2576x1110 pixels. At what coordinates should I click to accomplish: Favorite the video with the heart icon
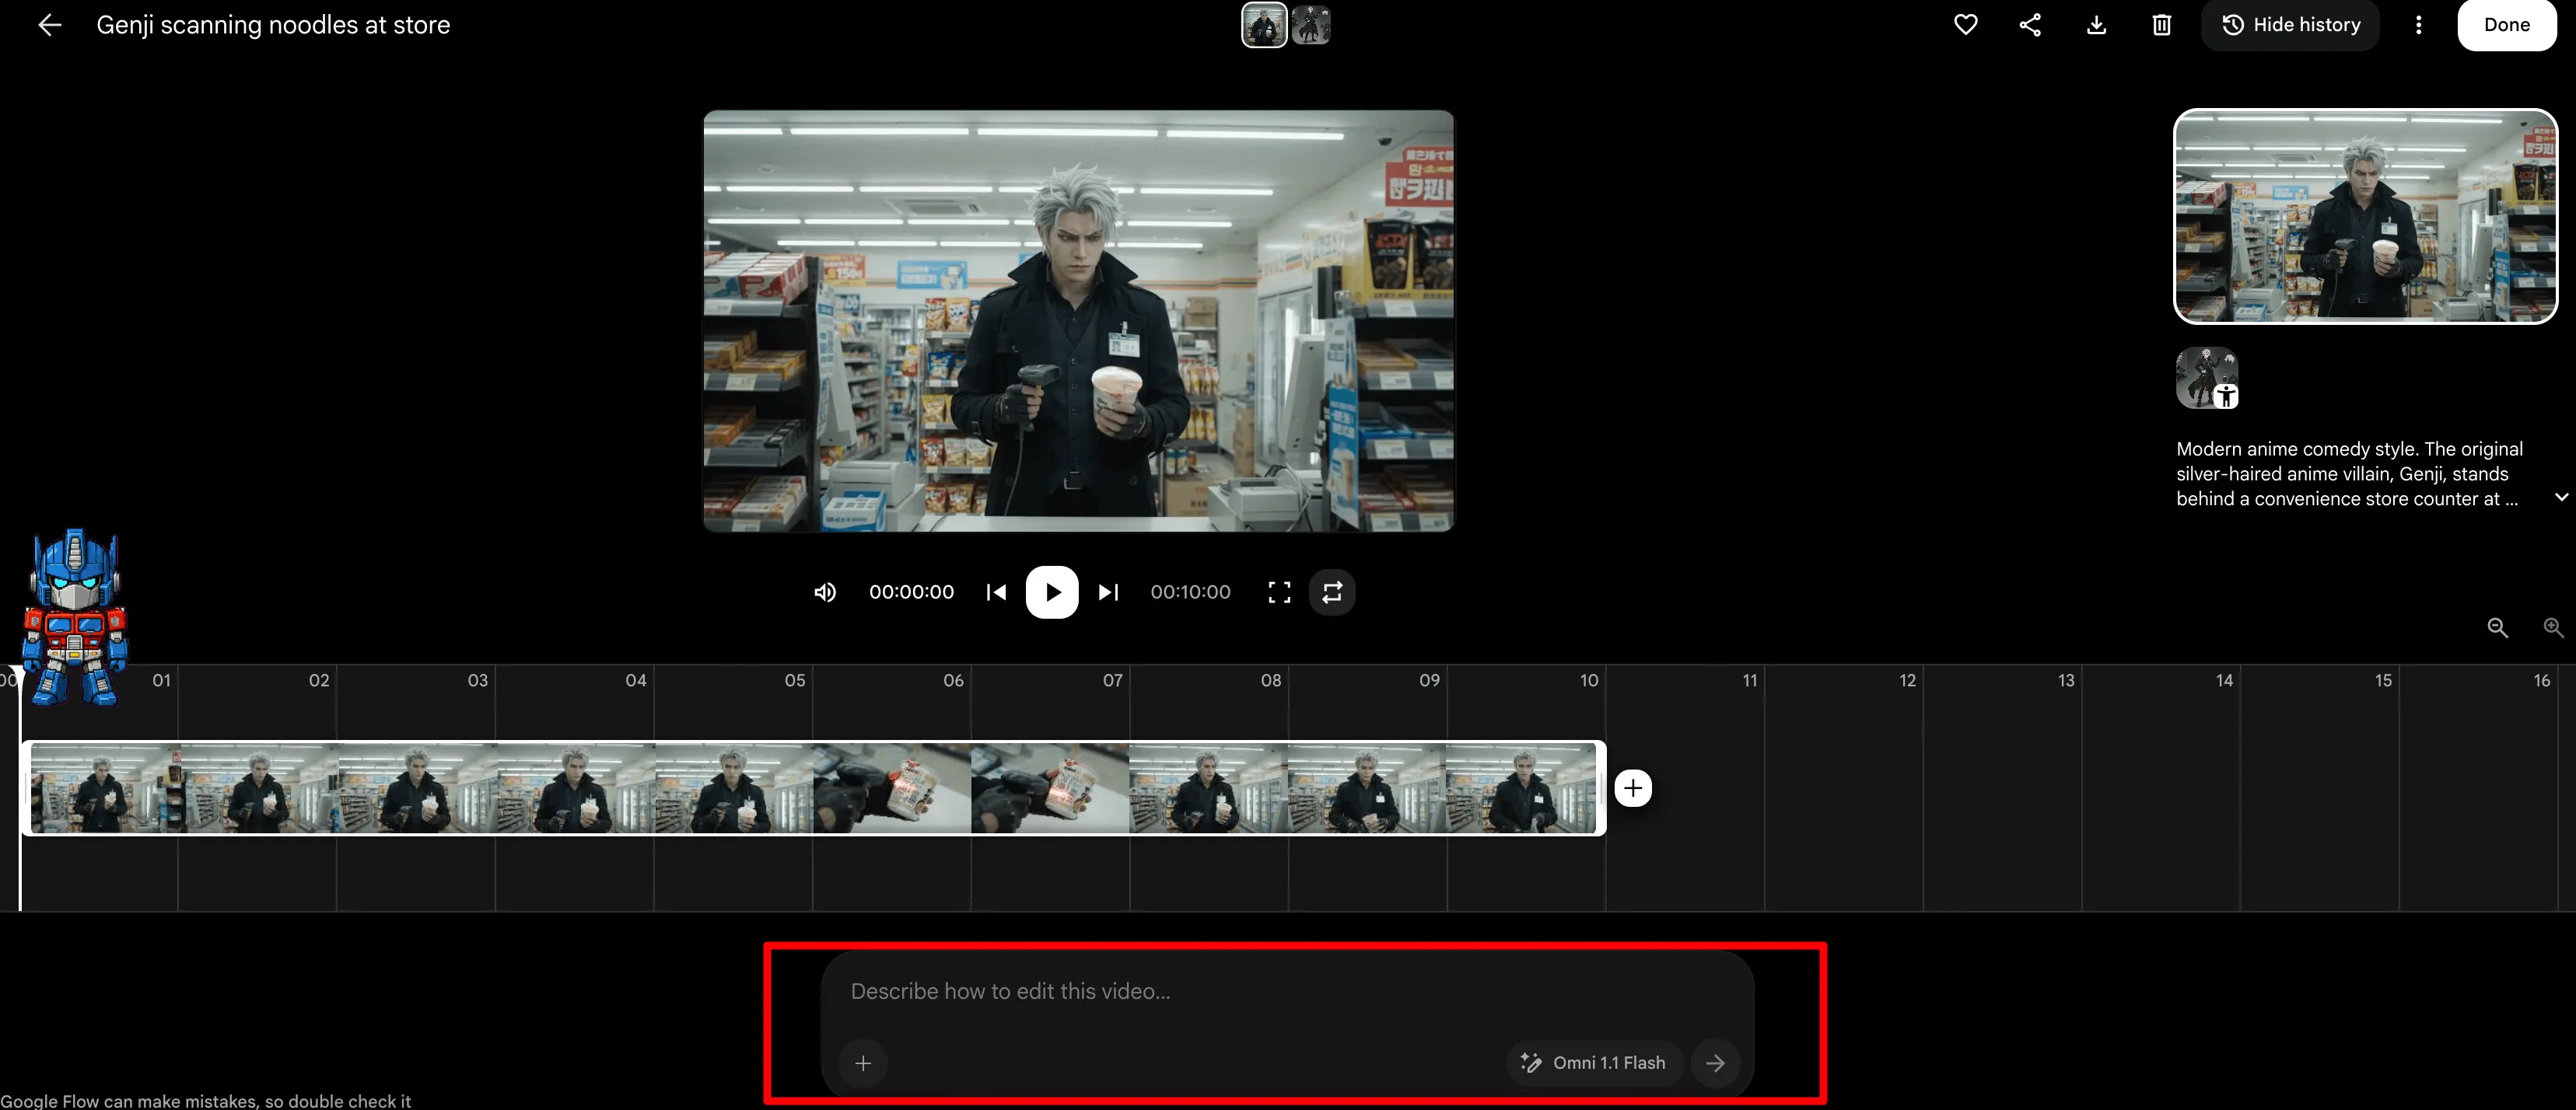[x=1965, y=25]
